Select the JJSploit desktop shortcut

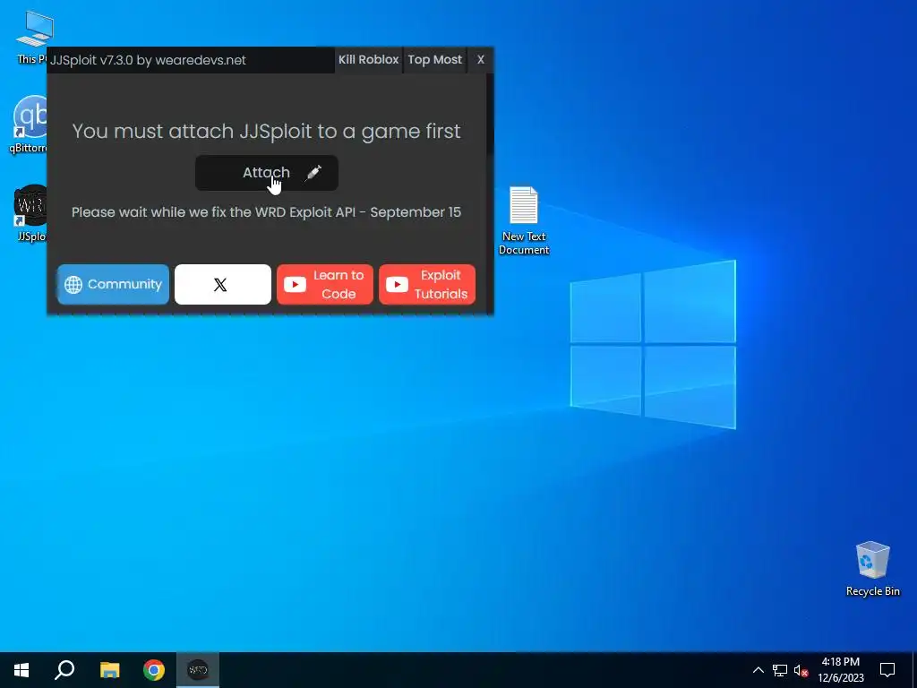click(31, 213)
